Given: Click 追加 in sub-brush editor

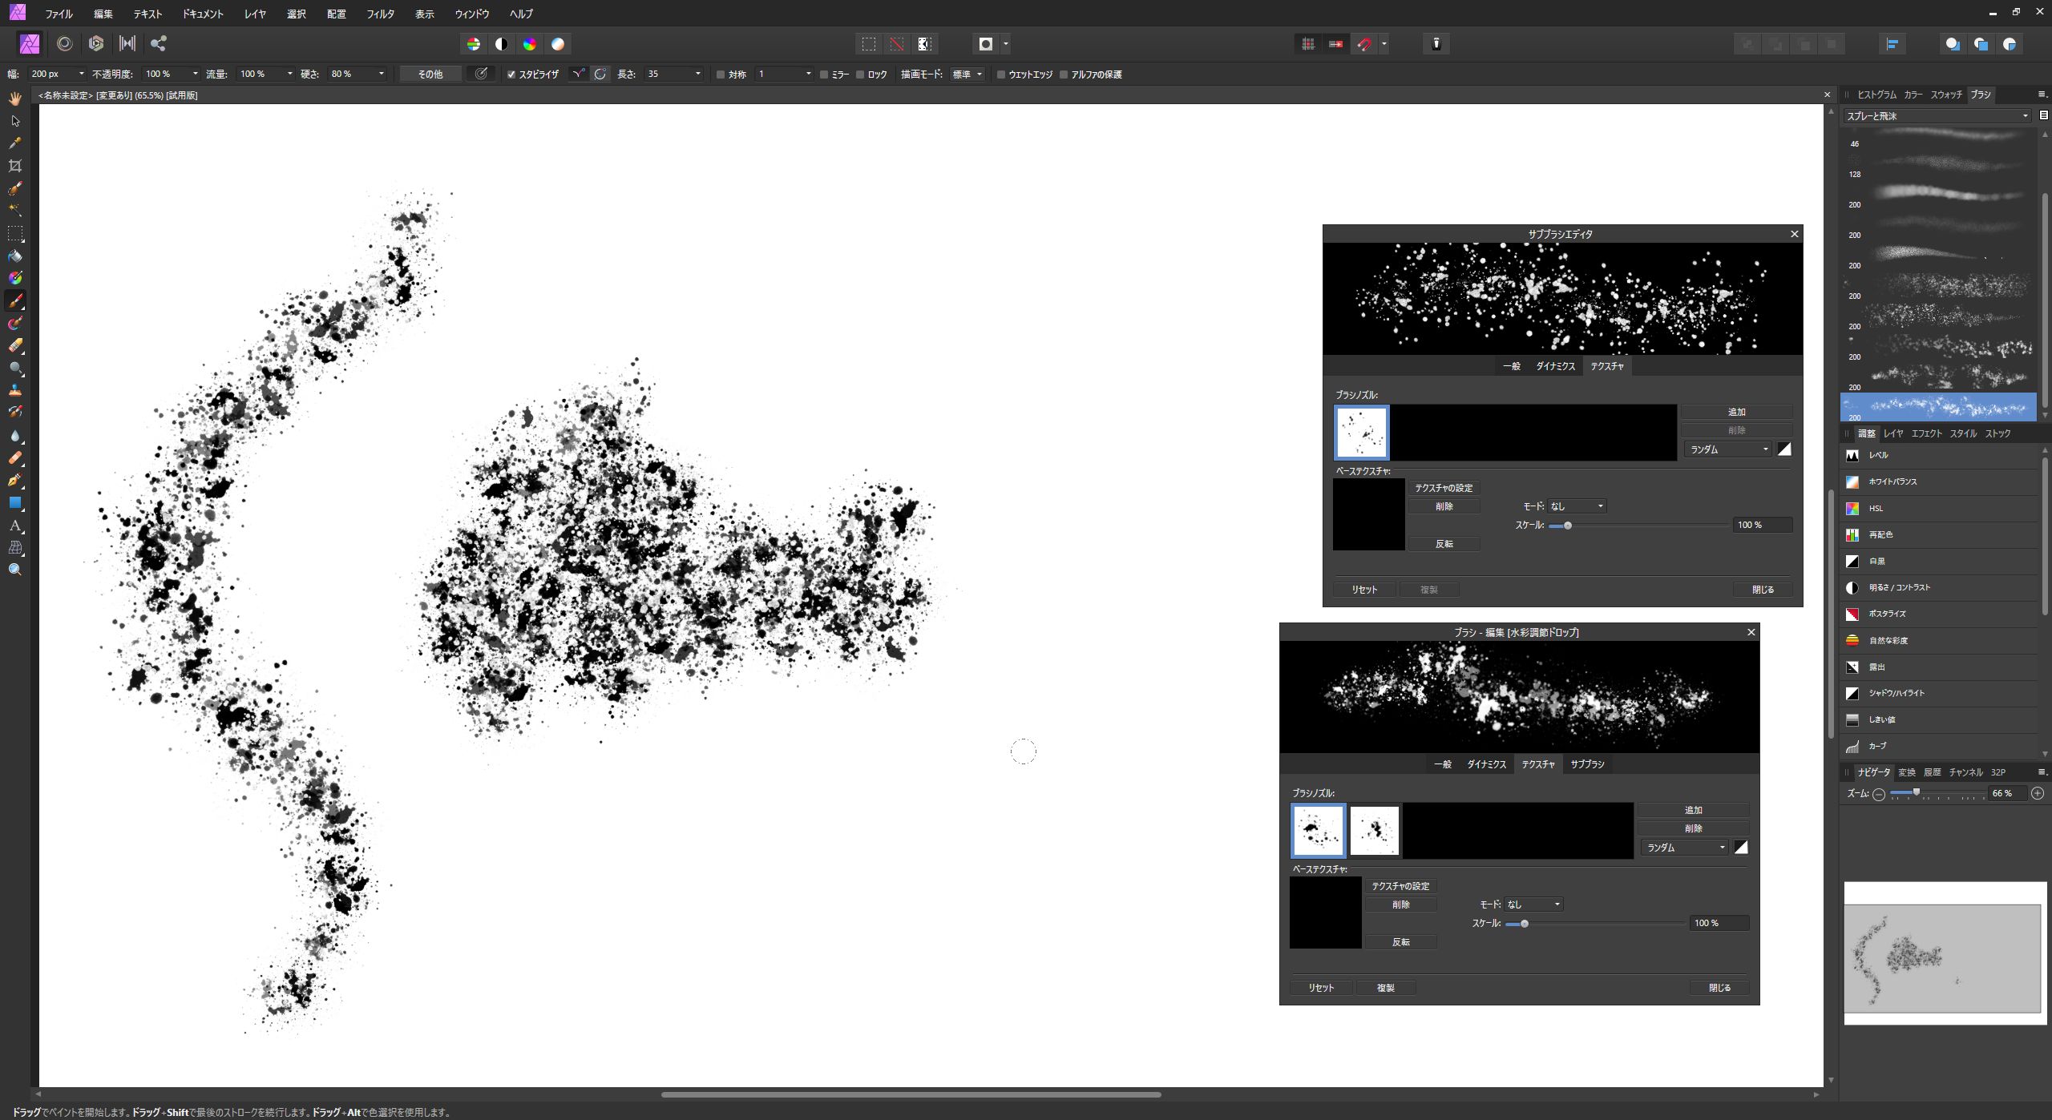Looking at the screenshot, I should (1736, 412).
